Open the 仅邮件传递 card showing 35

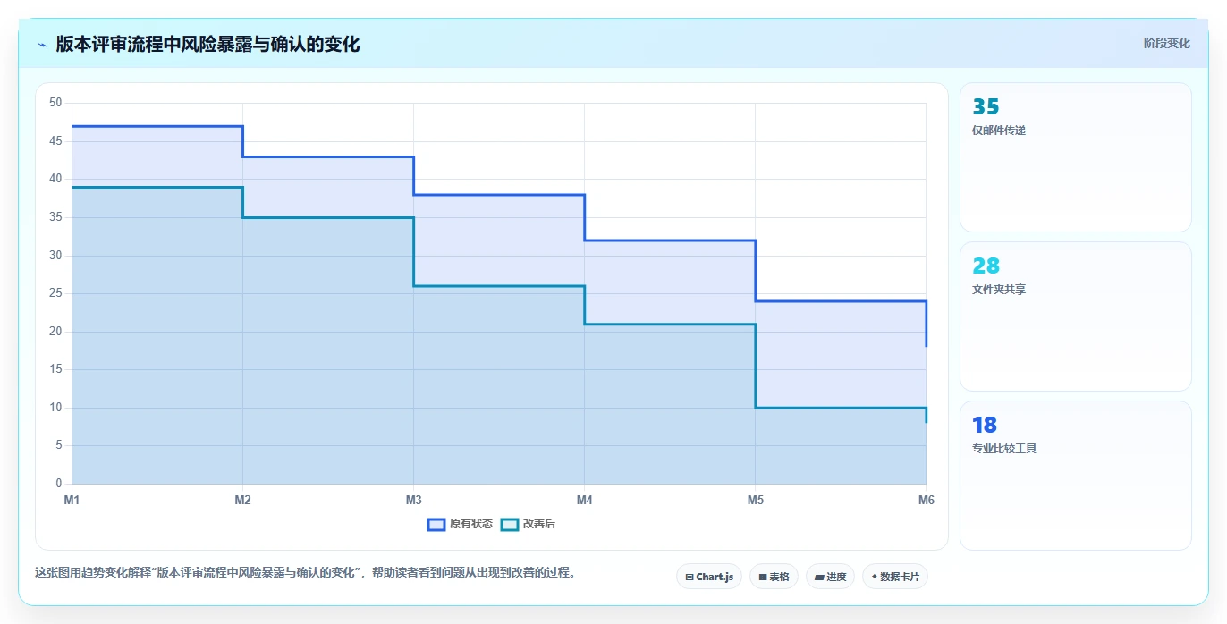click(1075, 157)
